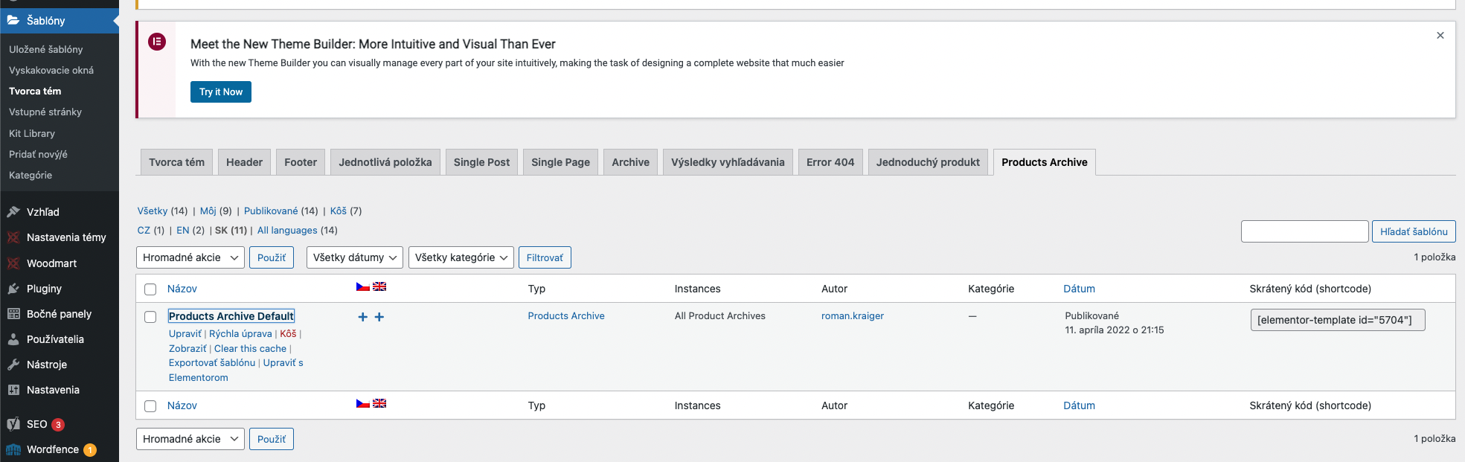Viewport: 1465px width, 462px height.
Task: Open Wordfence menu via its icon
Action: tap(13, 449)
